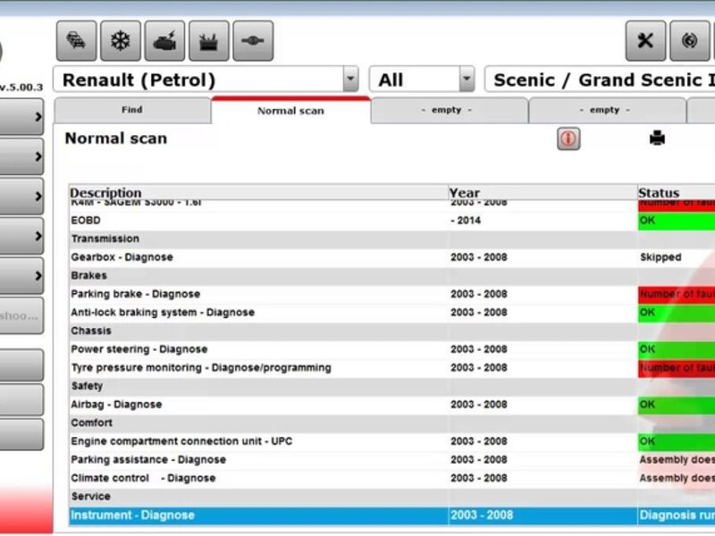Open the Scenic / Grand Scenic model dropdown
This screenshot has height=536, width=715.
tap(599, 80)
